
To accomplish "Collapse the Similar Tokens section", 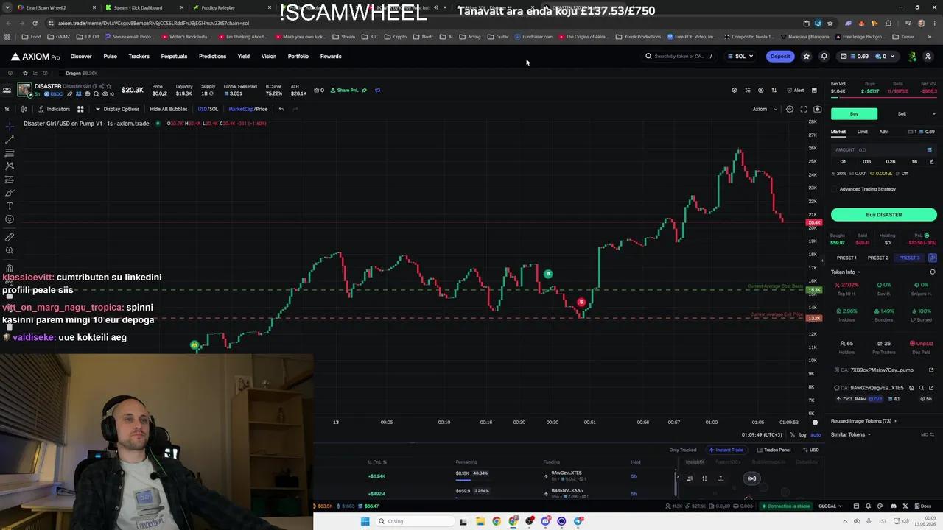I will (x=850, y=434).
